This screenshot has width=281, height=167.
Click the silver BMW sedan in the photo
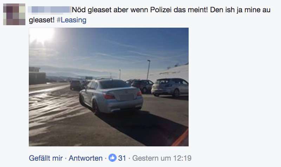pos(111,96)
